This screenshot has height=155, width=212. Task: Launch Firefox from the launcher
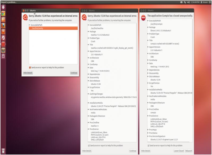pyautogui.click(x=3, y=26)
